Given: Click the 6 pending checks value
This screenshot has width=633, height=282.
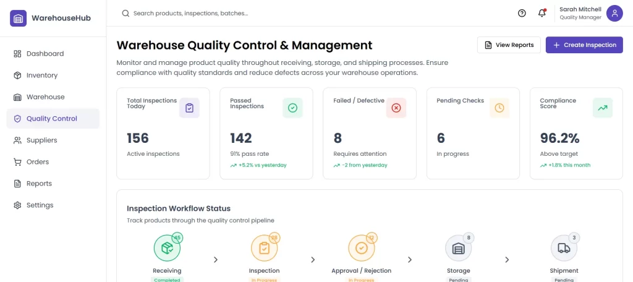Looking at the screenshot, I should tap(441, 138).
